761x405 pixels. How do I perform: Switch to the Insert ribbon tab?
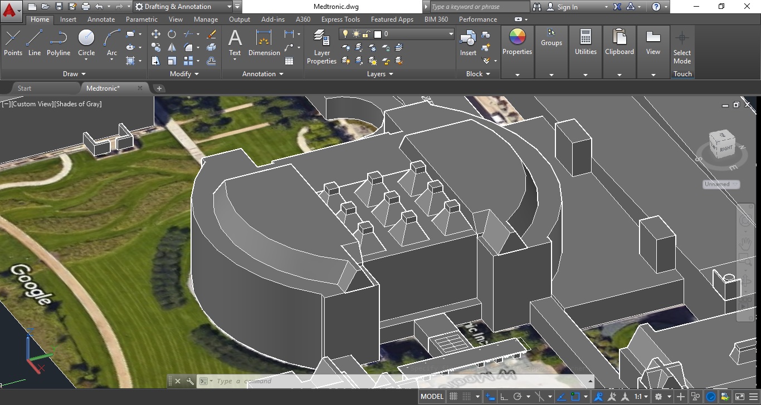tap(69, 19)
